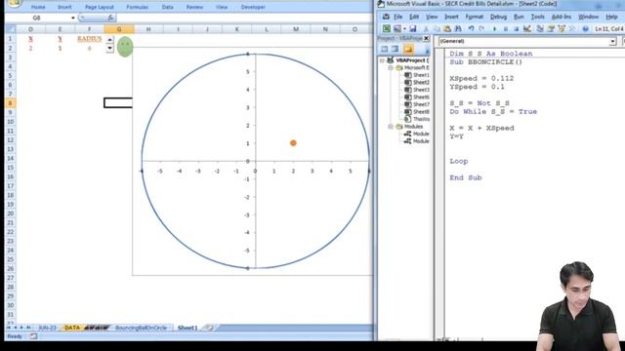The width and height of the screenshot is (625, 351).
Task: Click Paste icon in VBA toolbar
Action: point(447,29)
